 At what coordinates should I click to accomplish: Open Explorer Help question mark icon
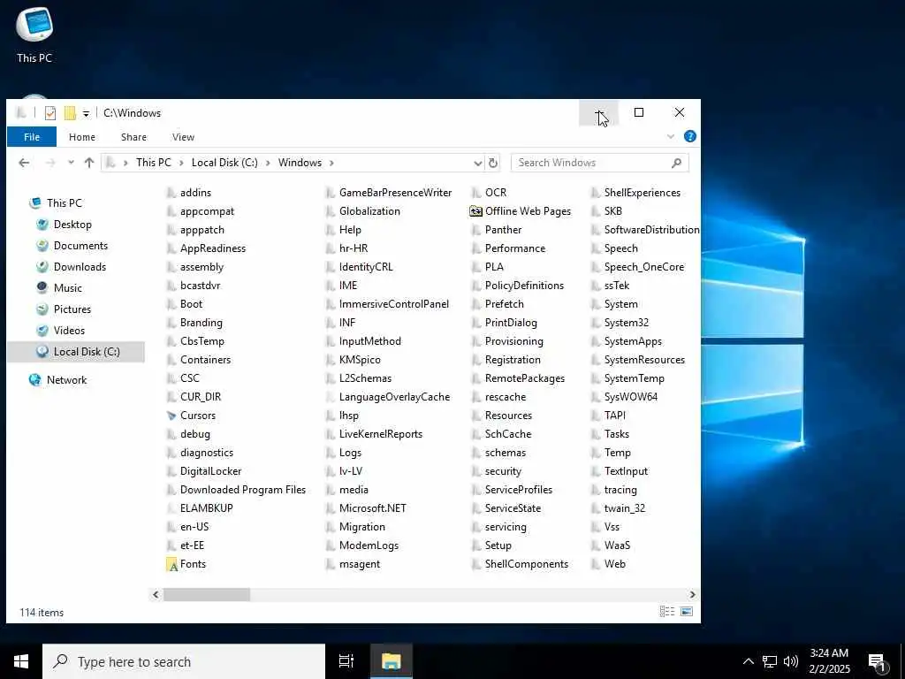(689, 136)
